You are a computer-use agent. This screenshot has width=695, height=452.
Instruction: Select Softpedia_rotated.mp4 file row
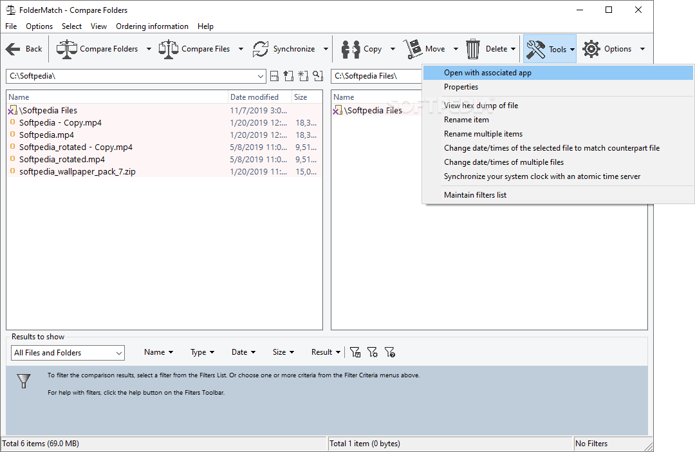point(165,159)
